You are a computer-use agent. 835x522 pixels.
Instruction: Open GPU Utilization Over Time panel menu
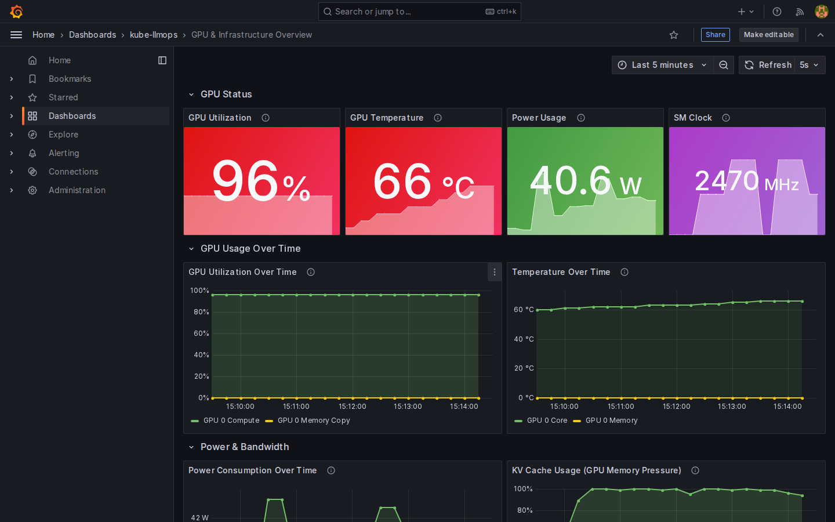coord(495,272)
